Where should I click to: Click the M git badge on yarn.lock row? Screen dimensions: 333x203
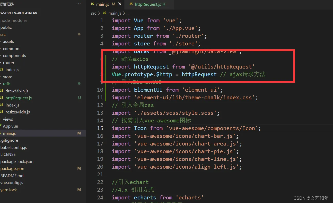[79, 190]
